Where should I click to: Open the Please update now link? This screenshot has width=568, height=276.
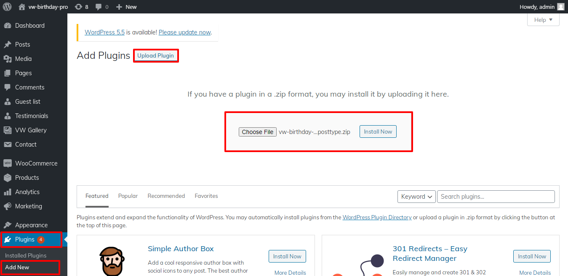[x=184, y=32]
